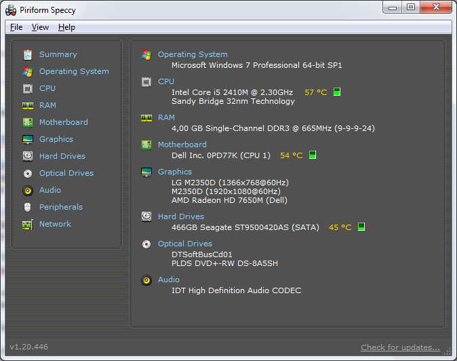Click the memory icon beside main RAM heading
The height and width of the screenshot is (361, 457).
[146, 118]
